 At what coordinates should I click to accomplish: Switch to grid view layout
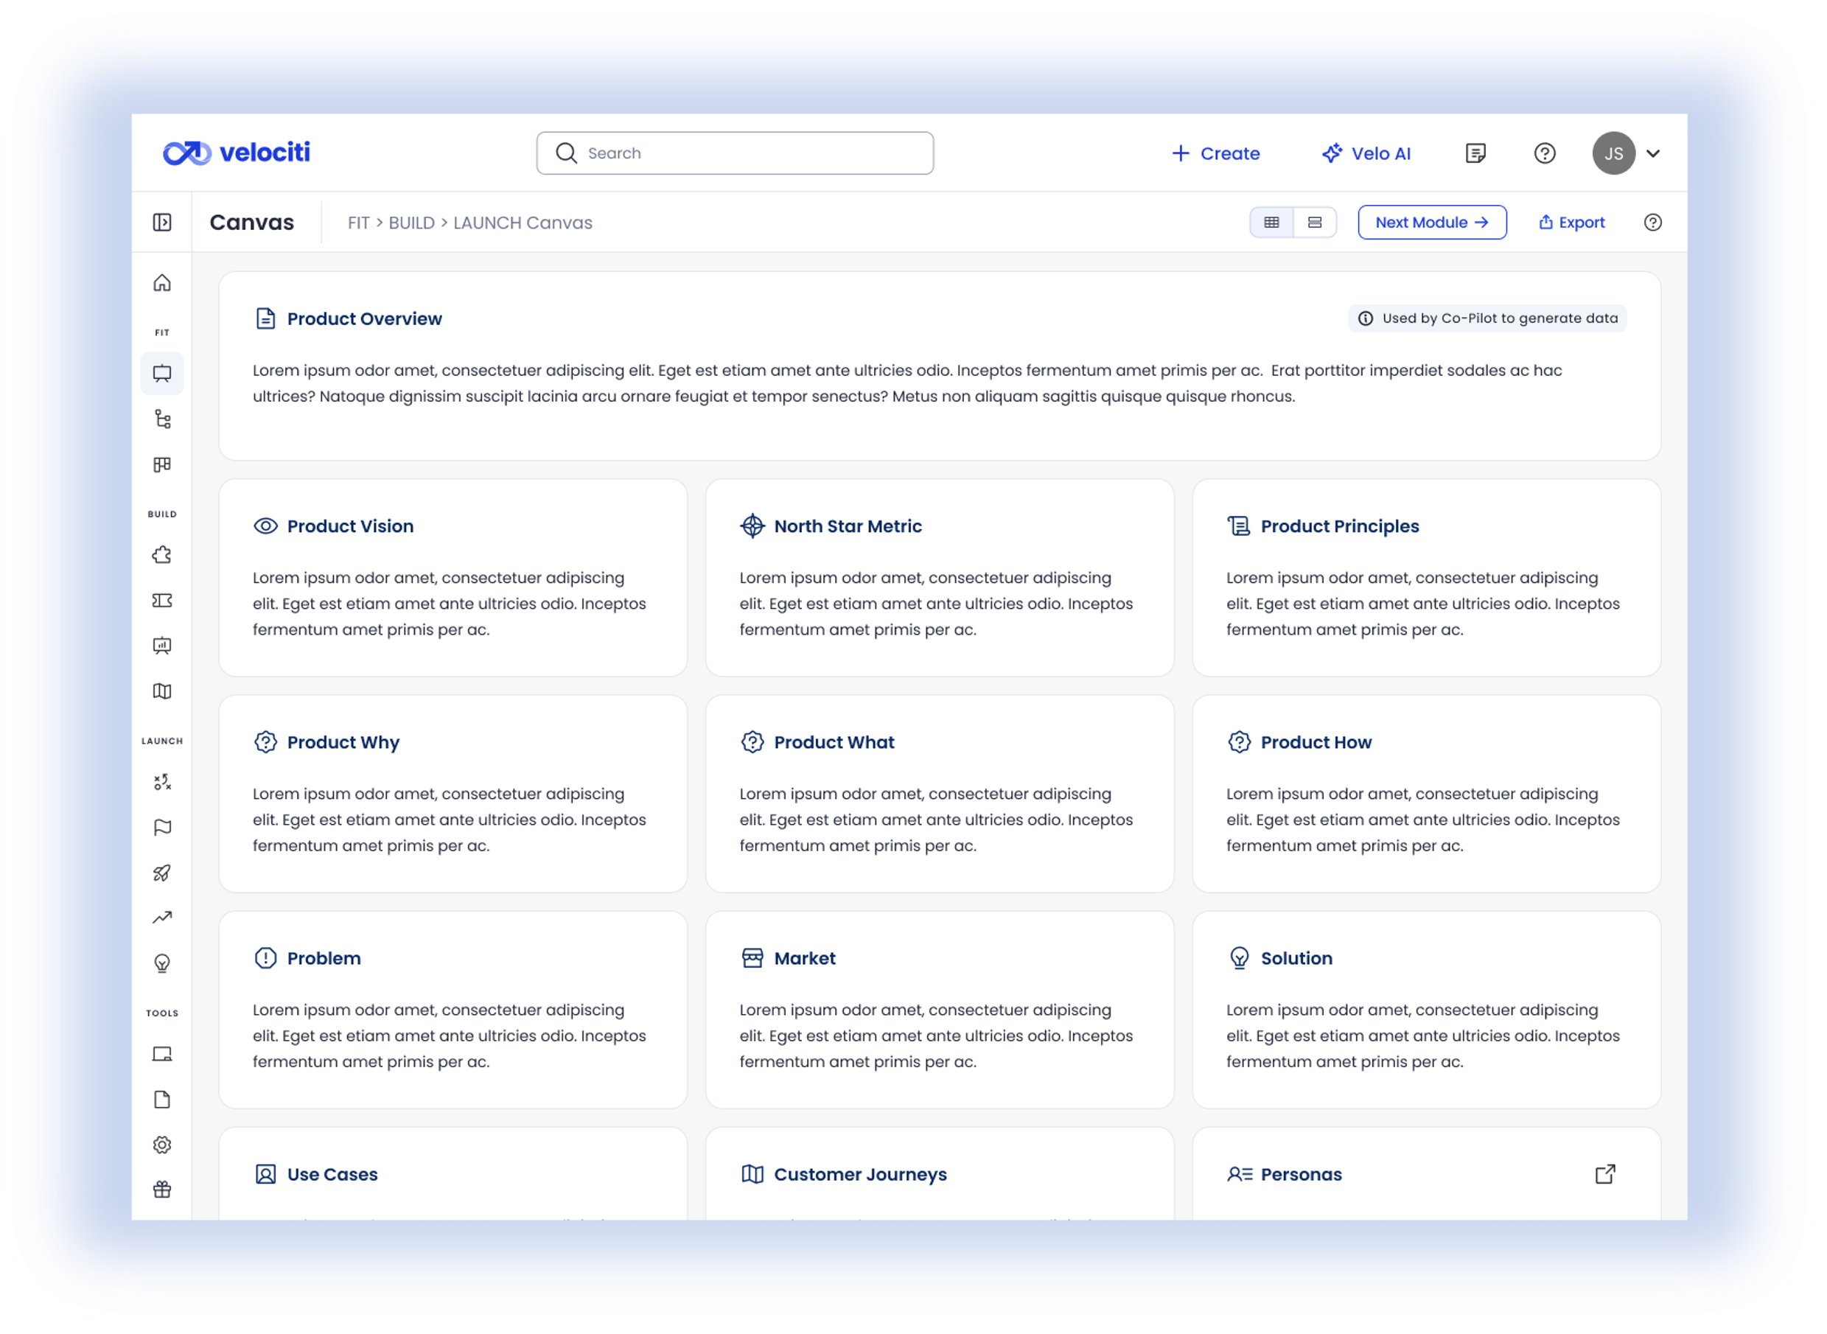(x=1271, y=223)
